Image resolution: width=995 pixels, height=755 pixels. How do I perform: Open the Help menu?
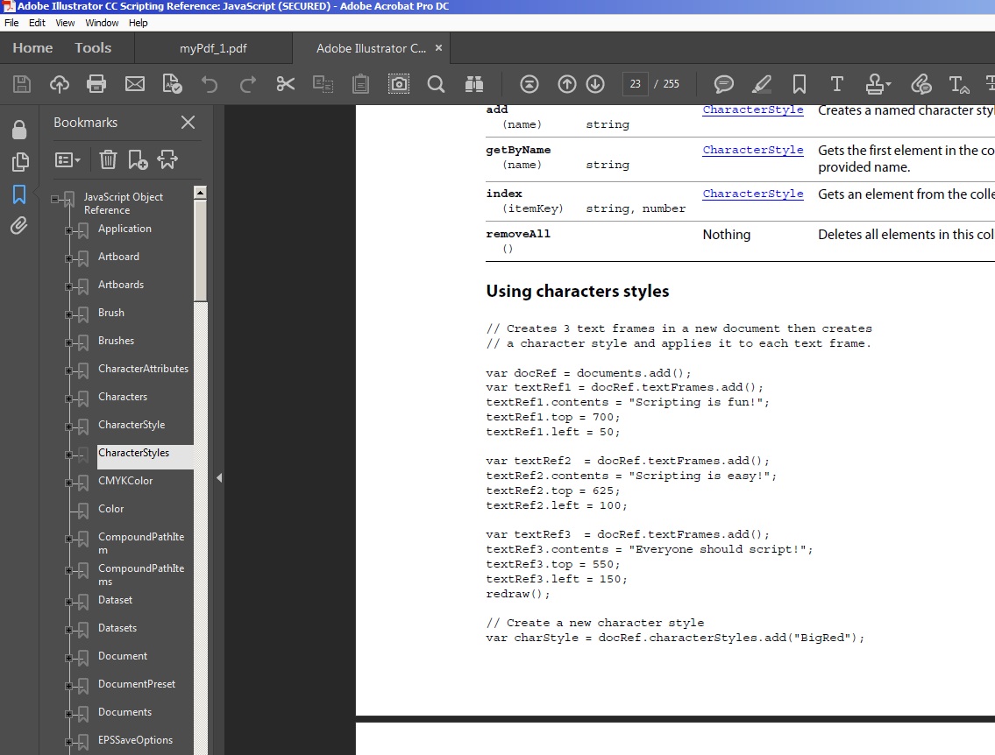click(x=138, y=23)
